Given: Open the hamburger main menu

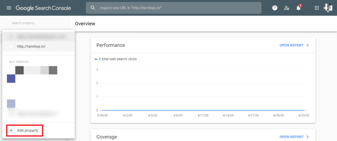Looking at the screenshot, I should click(9, 8).
